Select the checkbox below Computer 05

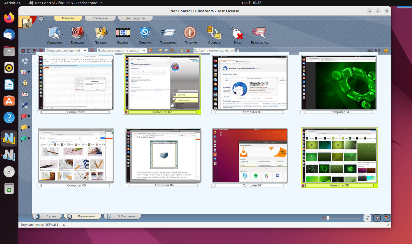38,185
